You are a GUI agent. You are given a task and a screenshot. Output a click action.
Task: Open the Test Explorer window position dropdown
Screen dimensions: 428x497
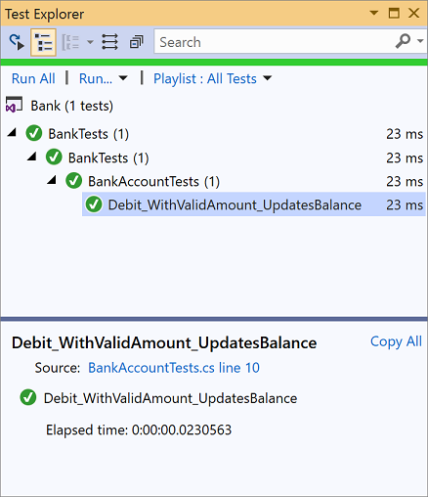[374, 13]
